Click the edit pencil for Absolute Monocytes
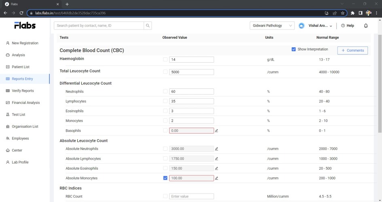The width and height of the screenshot is (382, 202). (216, 178)
